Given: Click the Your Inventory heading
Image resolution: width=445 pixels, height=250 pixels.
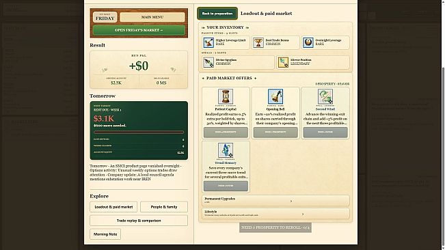Looking at the screenshot, I should (x=225, y=27).
